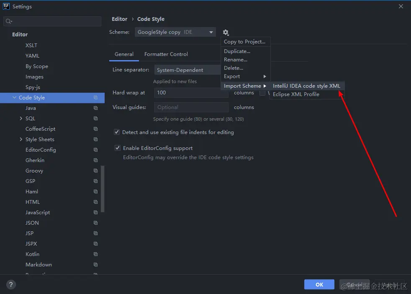411x294 pixels.
Task: Toggle Detect and use existing file indents
Action: (117, 132)
